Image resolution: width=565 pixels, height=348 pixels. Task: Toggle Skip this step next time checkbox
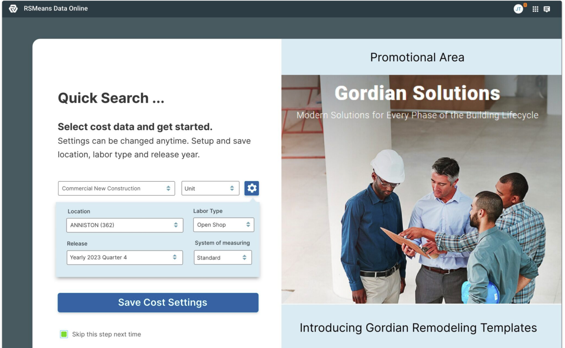pyautogui.click(x=64, y=334)
